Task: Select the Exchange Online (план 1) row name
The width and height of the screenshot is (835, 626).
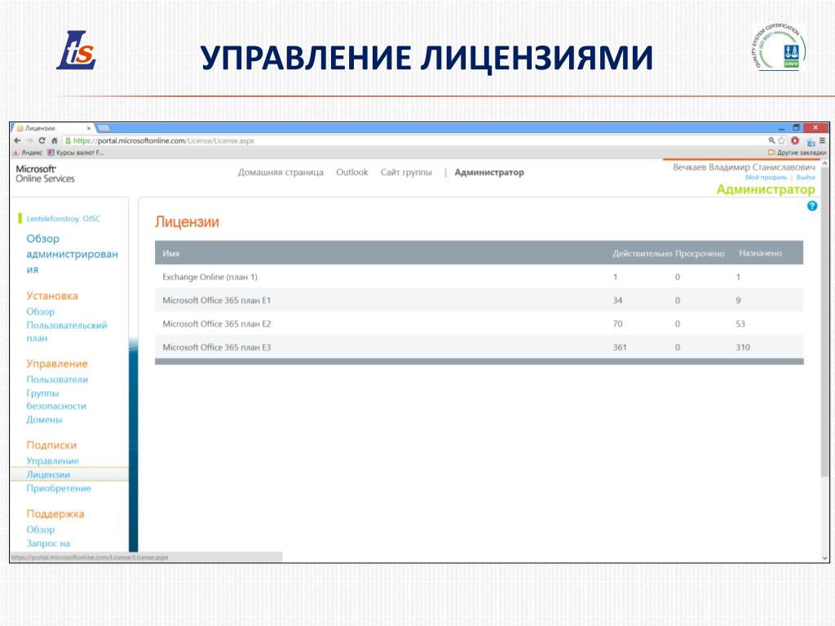Action: click(x=210, y=277)
